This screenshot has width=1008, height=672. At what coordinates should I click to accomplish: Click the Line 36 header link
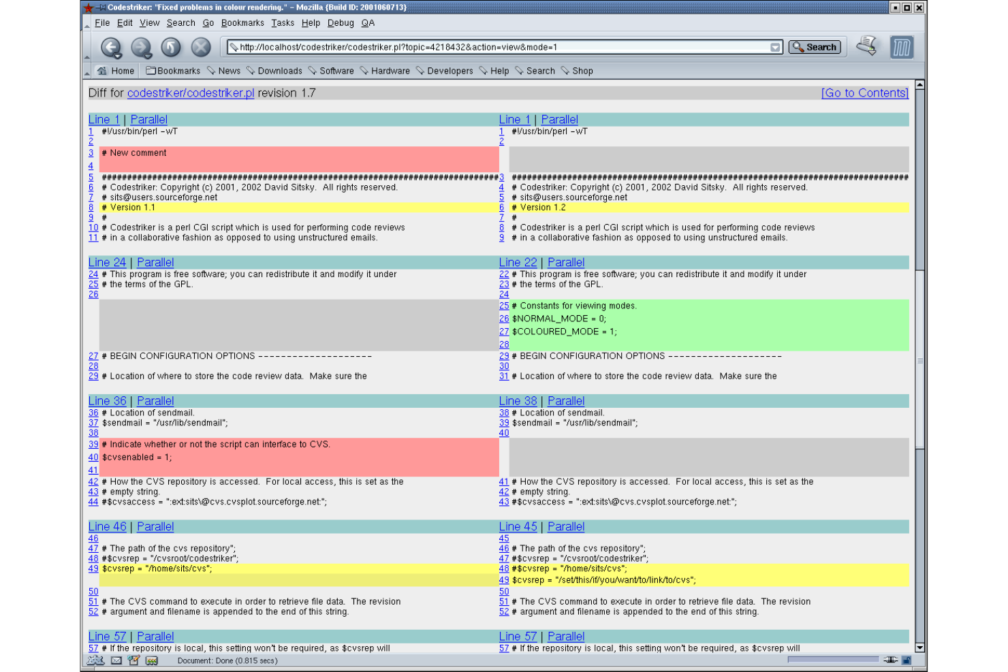[x=108, y=401]
